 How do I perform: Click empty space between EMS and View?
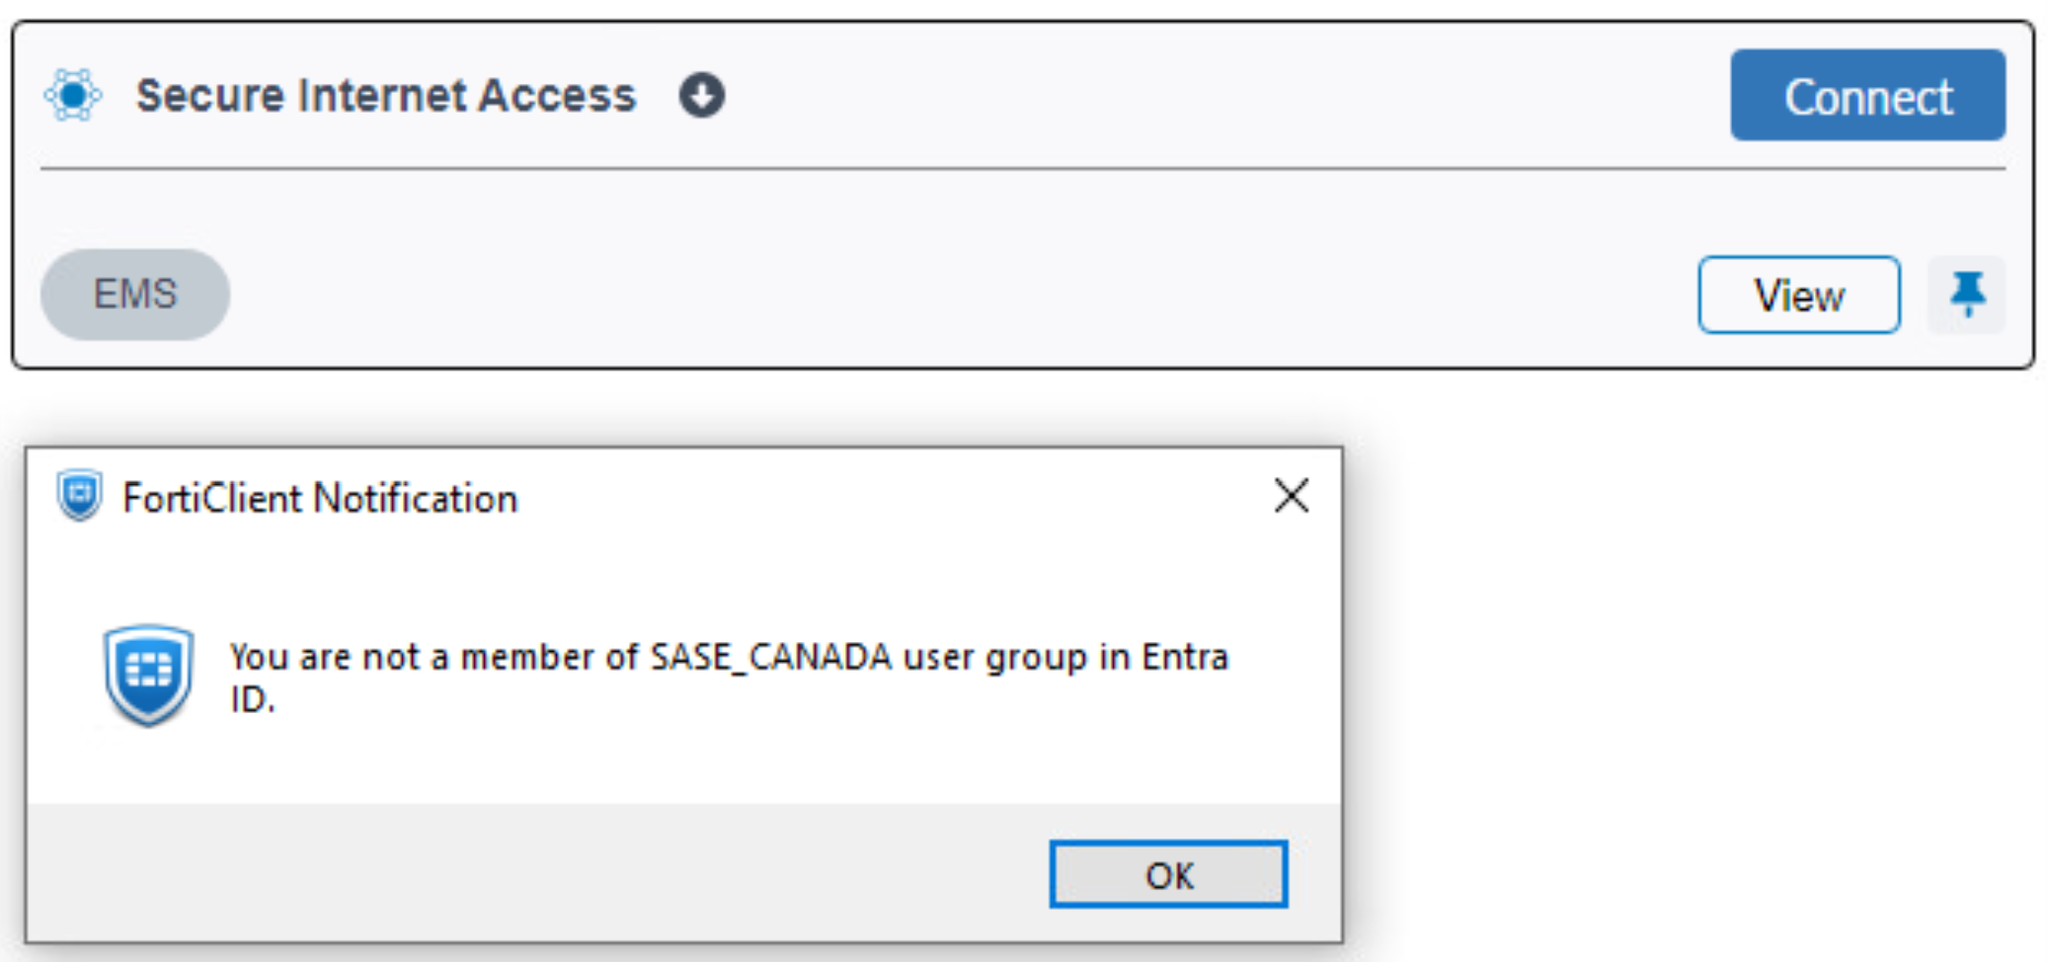pyautogui.click(x=963, y=294)
